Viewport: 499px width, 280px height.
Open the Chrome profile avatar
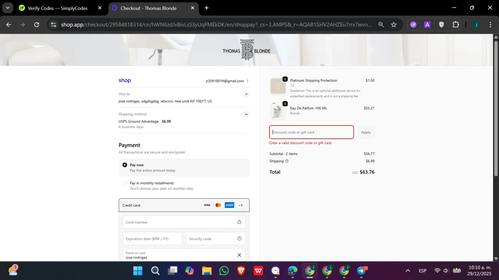click(476, 25)
